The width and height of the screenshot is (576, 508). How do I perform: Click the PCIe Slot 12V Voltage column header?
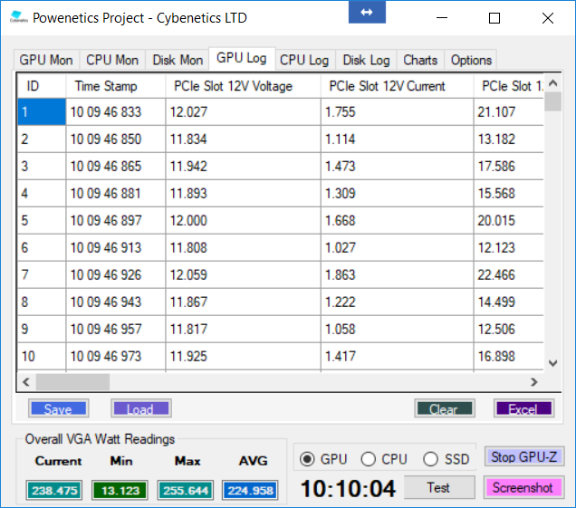(243, 86)
